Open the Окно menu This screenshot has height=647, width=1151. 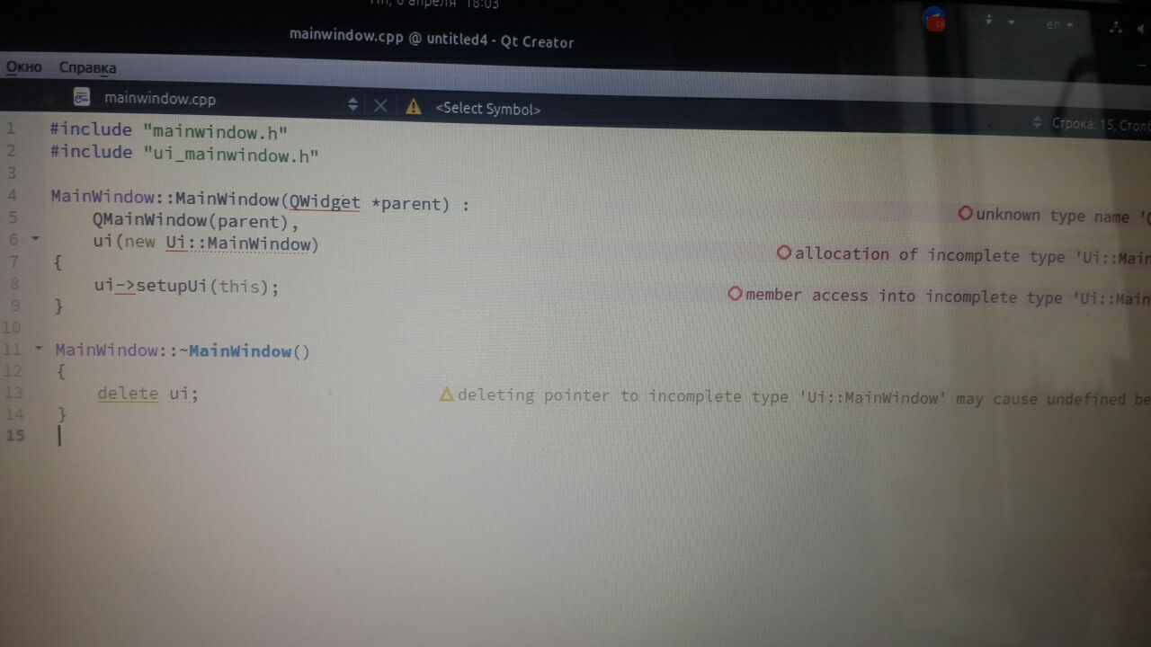24,67
